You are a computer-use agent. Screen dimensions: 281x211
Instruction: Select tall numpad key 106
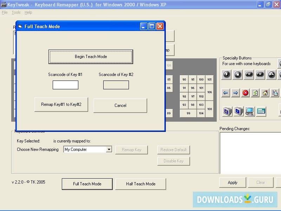(209, 92)
